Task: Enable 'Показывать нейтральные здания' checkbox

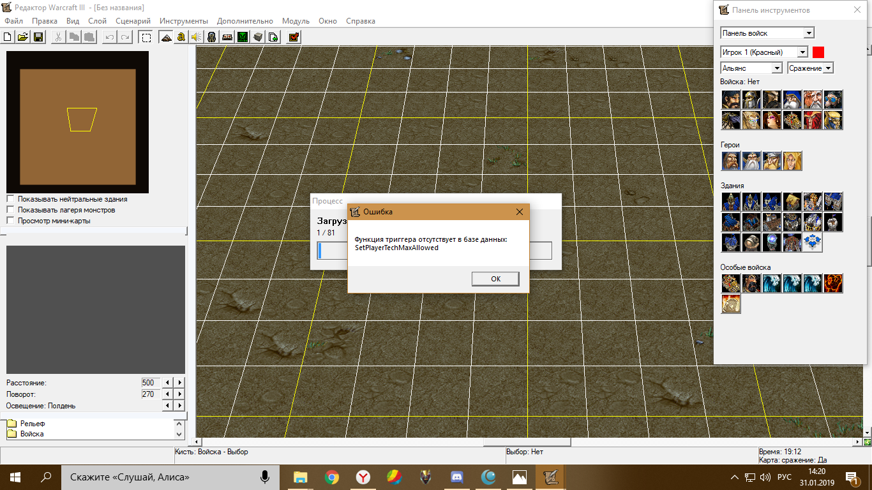Action: [10, 199]
